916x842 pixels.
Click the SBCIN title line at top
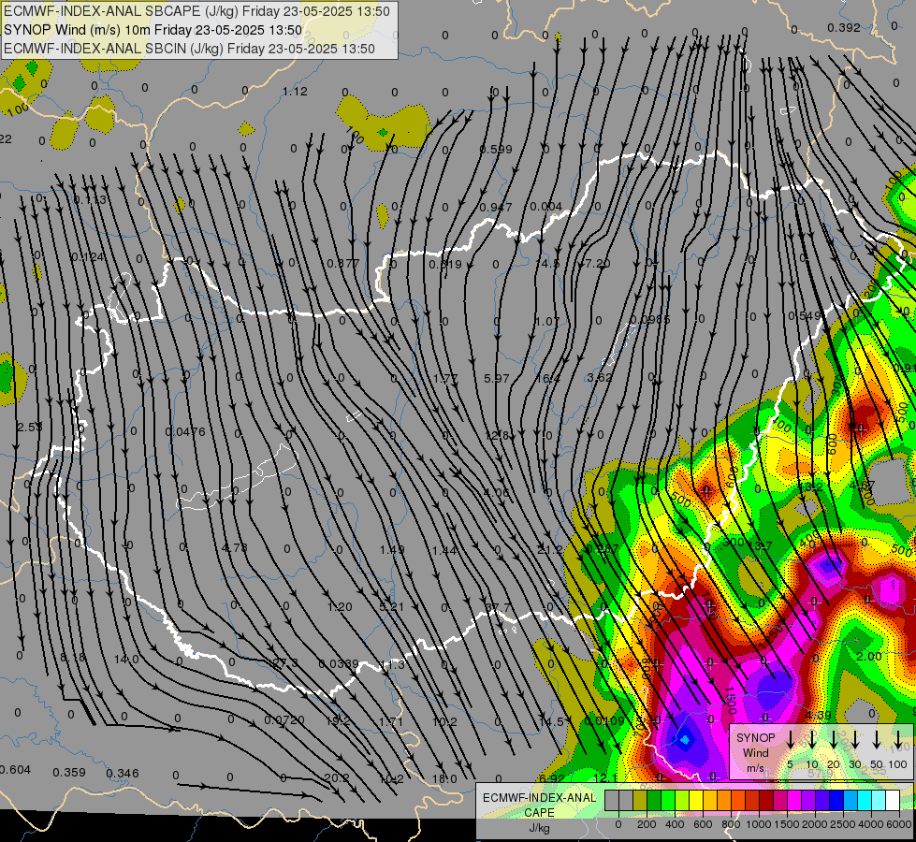[x=189, y=49]
